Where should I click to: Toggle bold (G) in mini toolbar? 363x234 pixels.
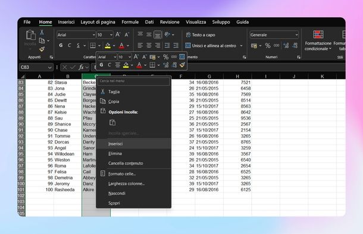[x=101, y=65]
